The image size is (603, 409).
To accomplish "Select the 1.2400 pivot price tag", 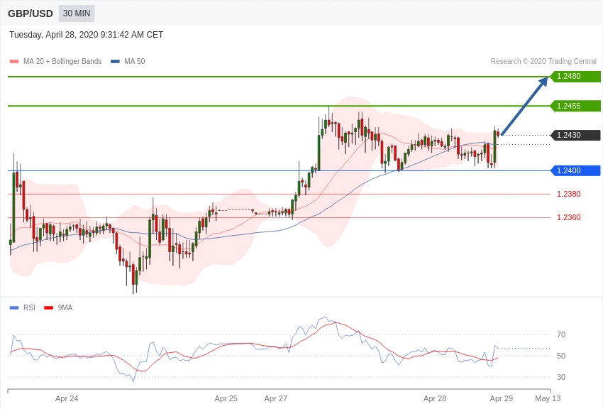I will (575, 170).
